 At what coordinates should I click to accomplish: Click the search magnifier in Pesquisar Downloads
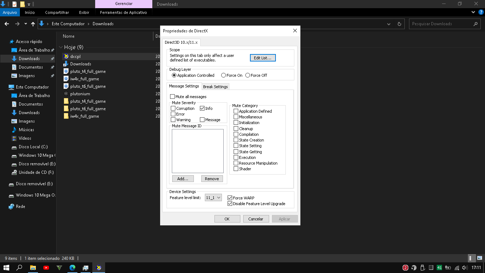coord(476,24)
